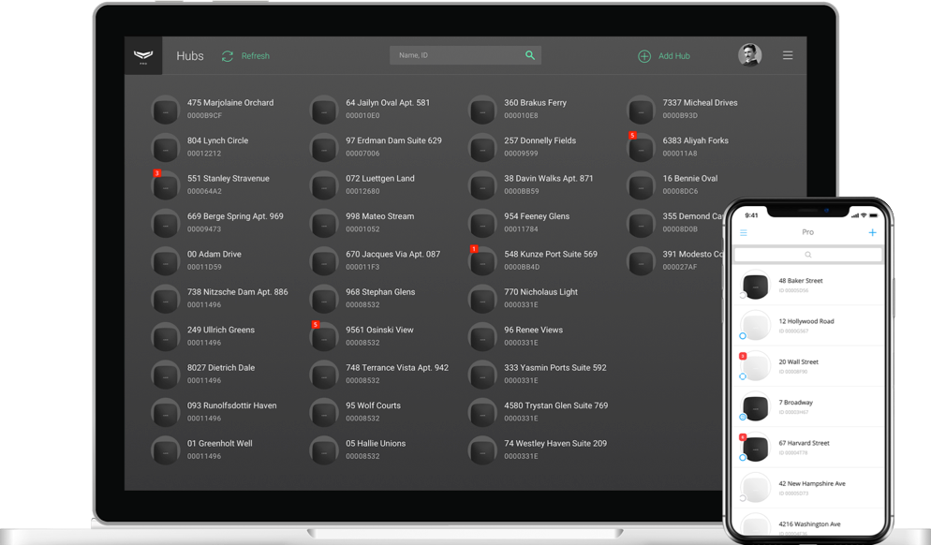Select 7 Broadway on phone
931x545 pixels.
(807, 406)
